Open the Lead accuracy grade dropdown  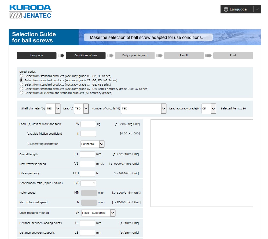tap(209, 109)
